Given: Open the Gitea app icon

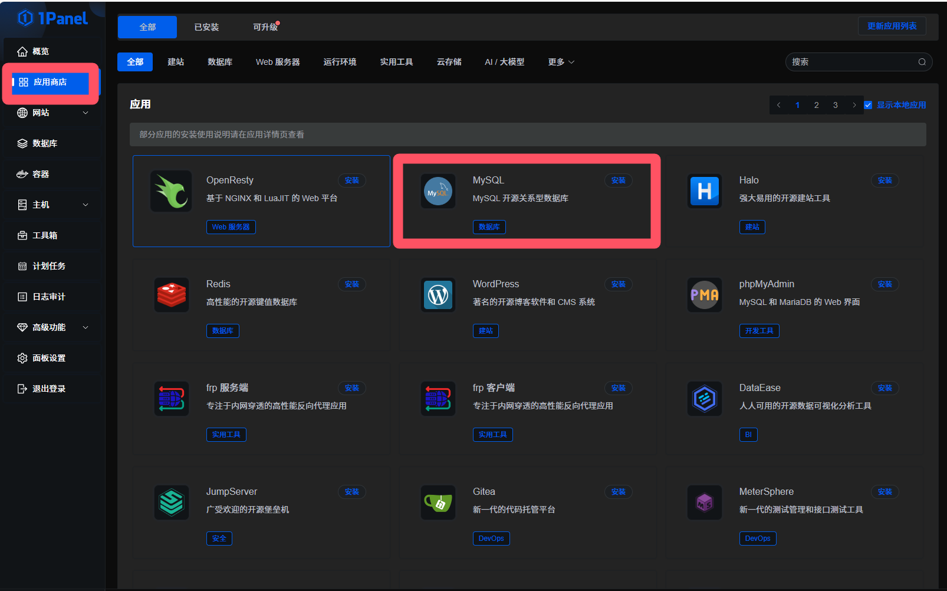Looking at the screenshot, I should pyautogui.click(x=438, y=503).
